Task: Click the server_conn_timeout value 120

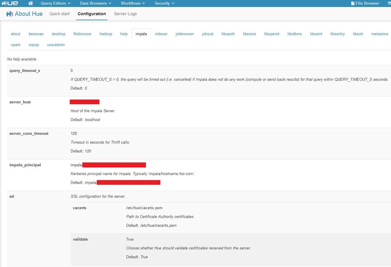Action: pos(74,134)
